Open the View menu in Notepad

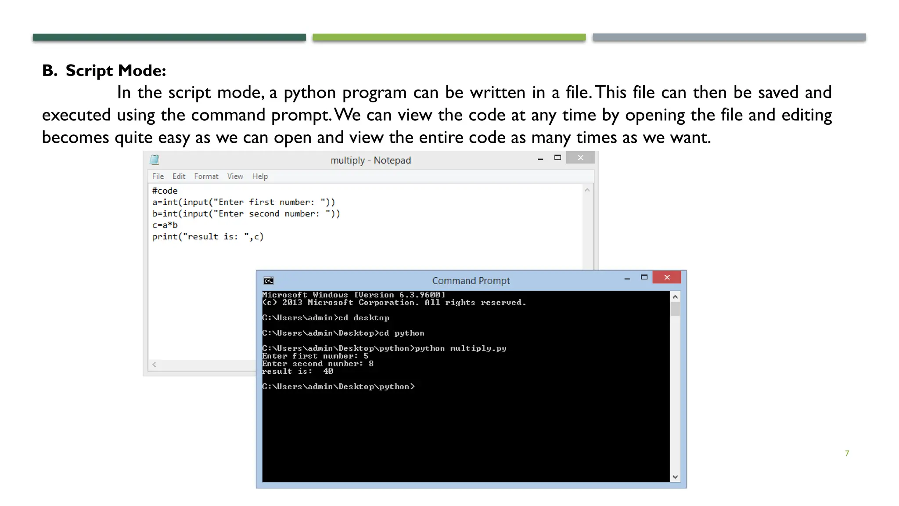click(235, 176)
